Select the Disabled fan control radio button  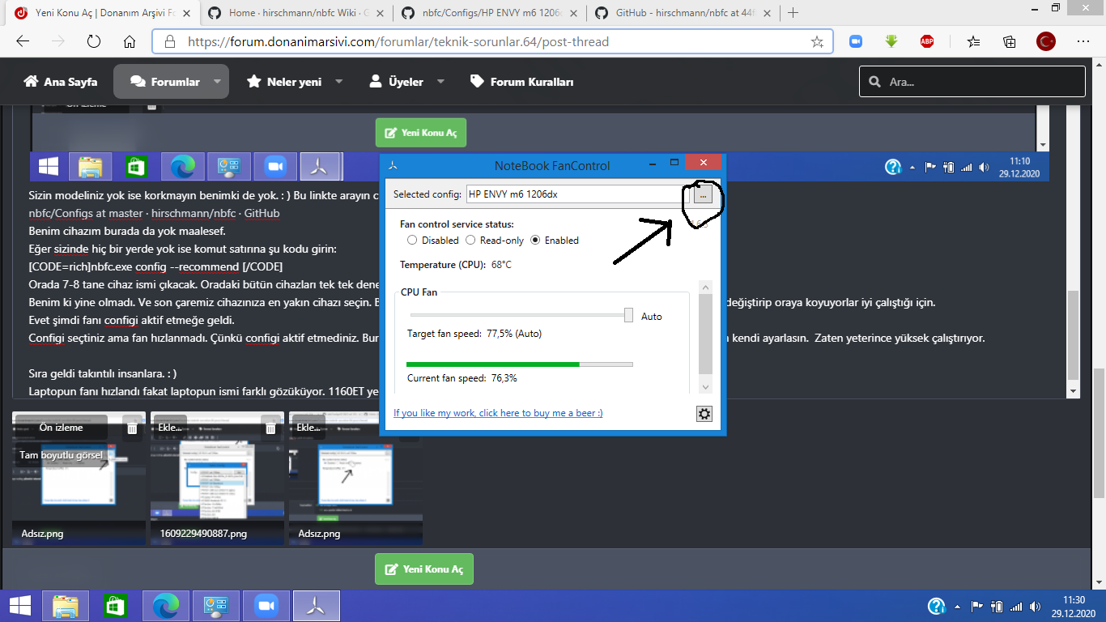pyautogui.click(x=412, y=241)
